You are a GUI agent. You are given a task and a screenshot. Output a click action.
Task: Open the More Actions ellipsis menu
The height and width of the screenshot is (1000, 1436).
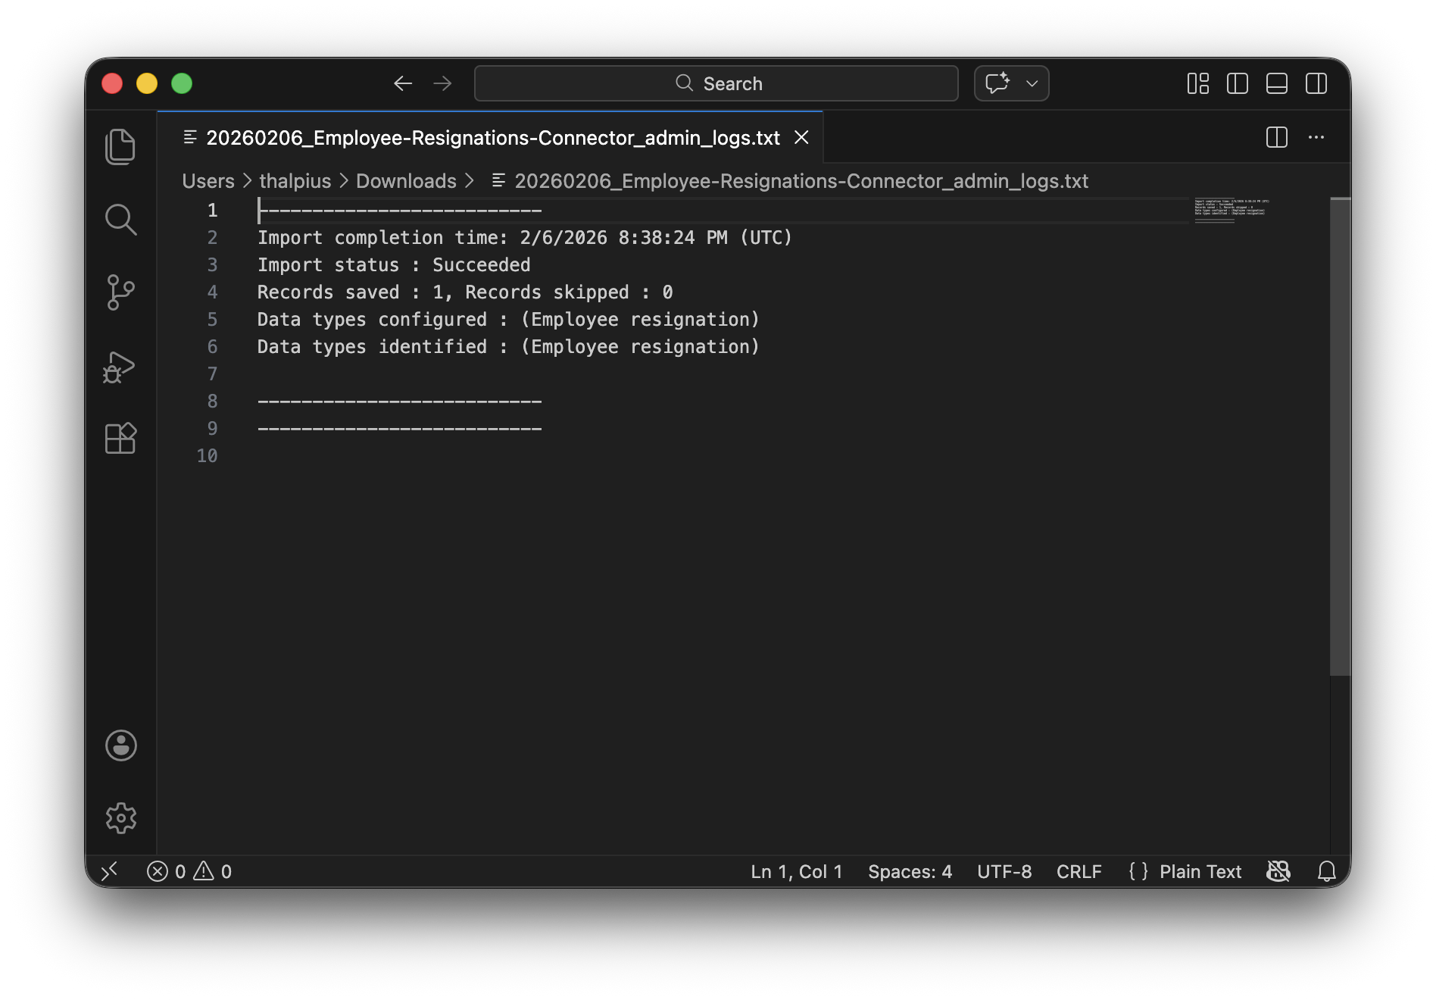pos(1316,137)
